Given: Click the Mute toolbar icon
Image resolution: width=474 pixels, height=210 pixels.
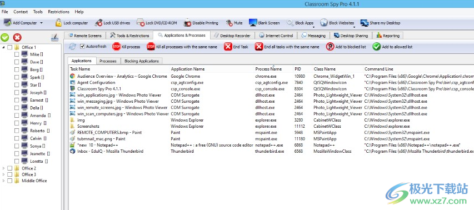Looking at the screenshot, I should point(229,23).
